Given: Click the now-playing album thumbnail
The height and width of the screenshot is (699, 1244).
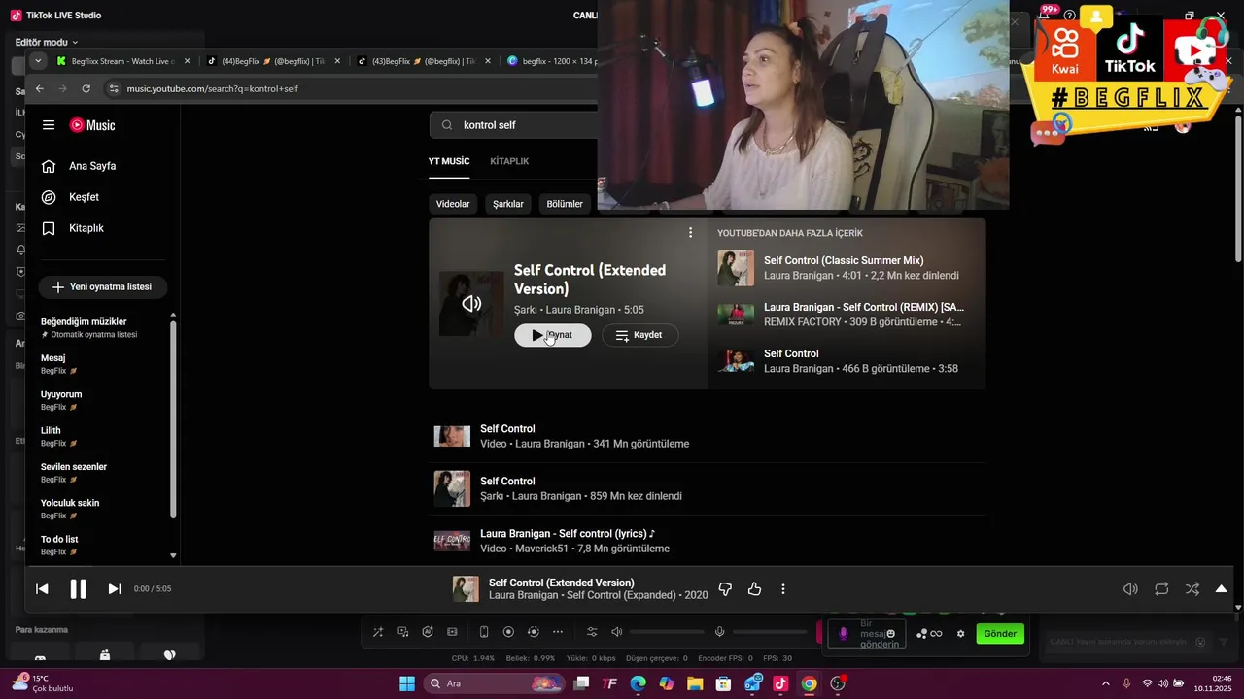Looking at the screenshot, I should 466,588.
